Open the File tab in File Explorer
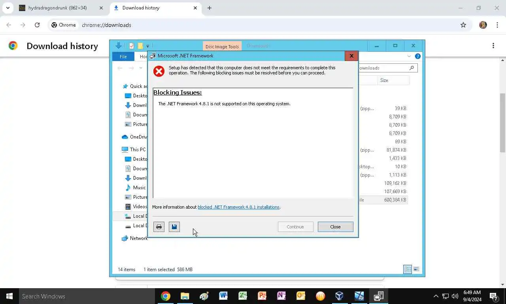 point(123,57)
